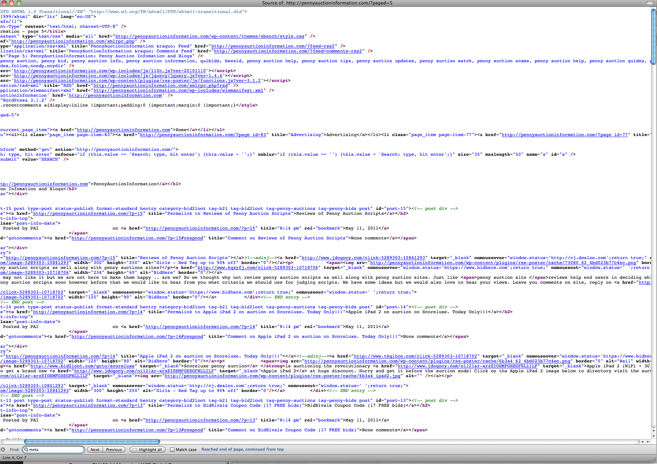The height and width of the screenshot is (464, 657).
Task: Click the horizontal scrollbar thumb
Action: 92,442
